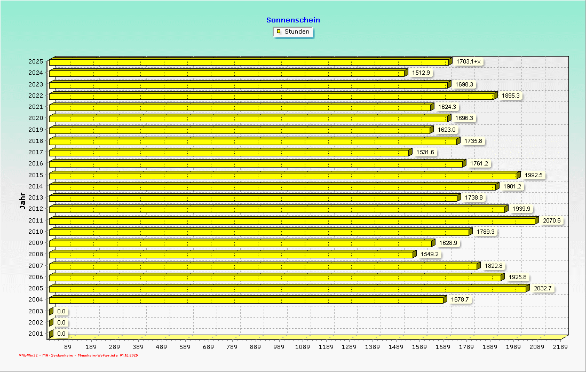Open the Mannheim-Wetter.info footer link

point(98,355)
